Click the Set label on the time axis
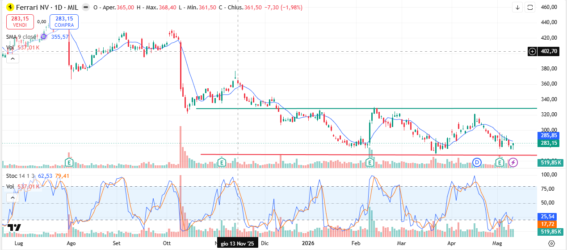 (117, 243)
